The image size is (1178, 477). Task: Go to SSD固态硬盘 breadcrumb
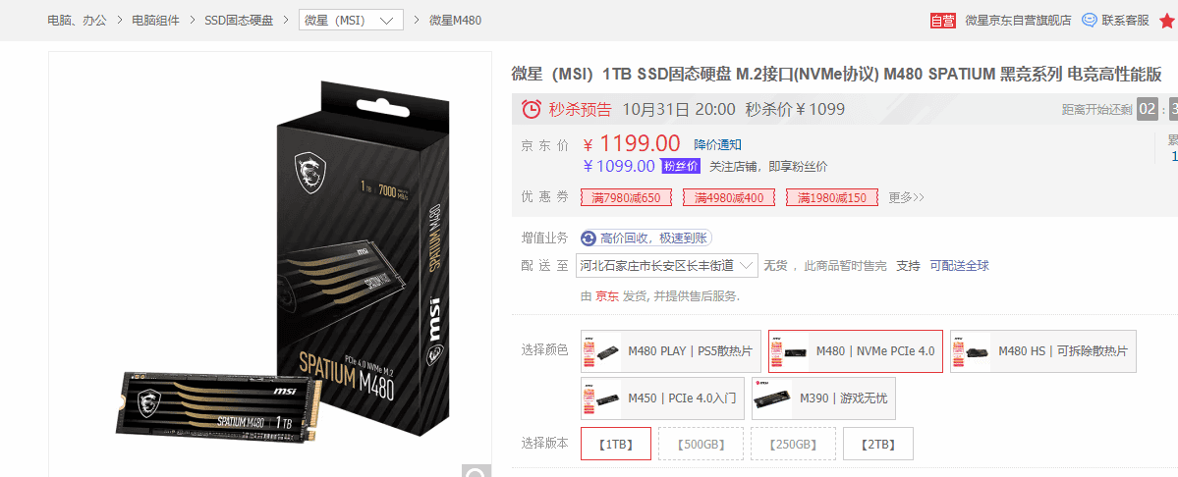pyautogui.click(x=239, y=21)
